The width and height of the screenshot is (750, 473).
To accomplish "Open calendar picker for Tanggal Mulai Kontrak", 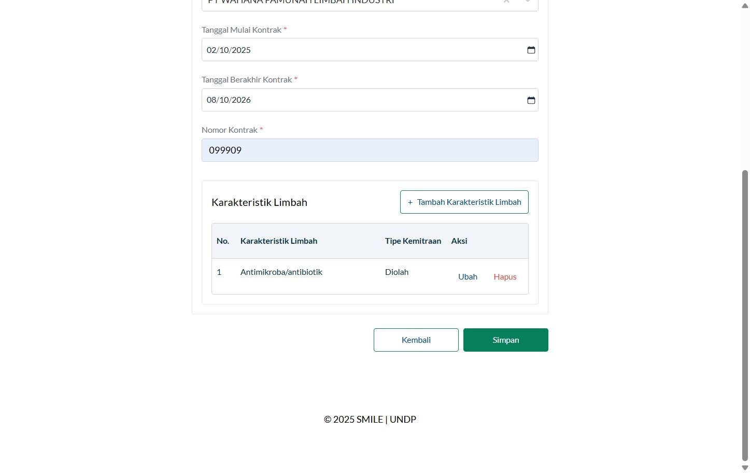I will pyautogui.click(x=531, y=50).
